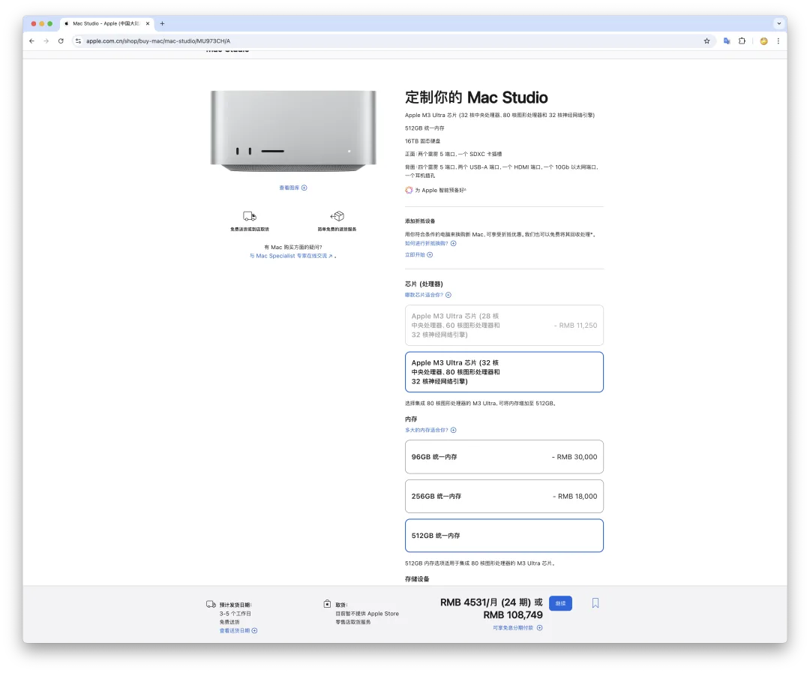Screen dimensions: 810x673
Task: Click the 添加折抵设备 trade-in heading
Action: tap(420, 221)
